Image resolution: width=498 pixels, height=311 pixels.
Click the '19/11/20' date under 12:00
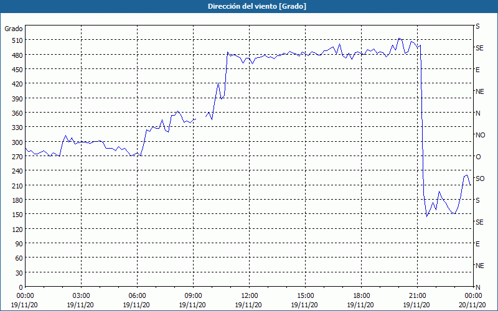pos(248,305)
